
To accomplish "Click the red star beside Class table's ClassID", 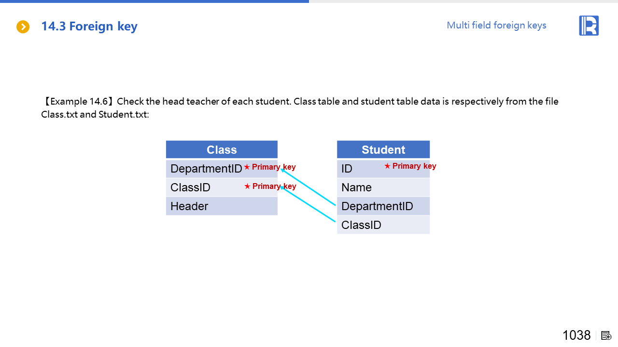I will (x=247, y=187).
